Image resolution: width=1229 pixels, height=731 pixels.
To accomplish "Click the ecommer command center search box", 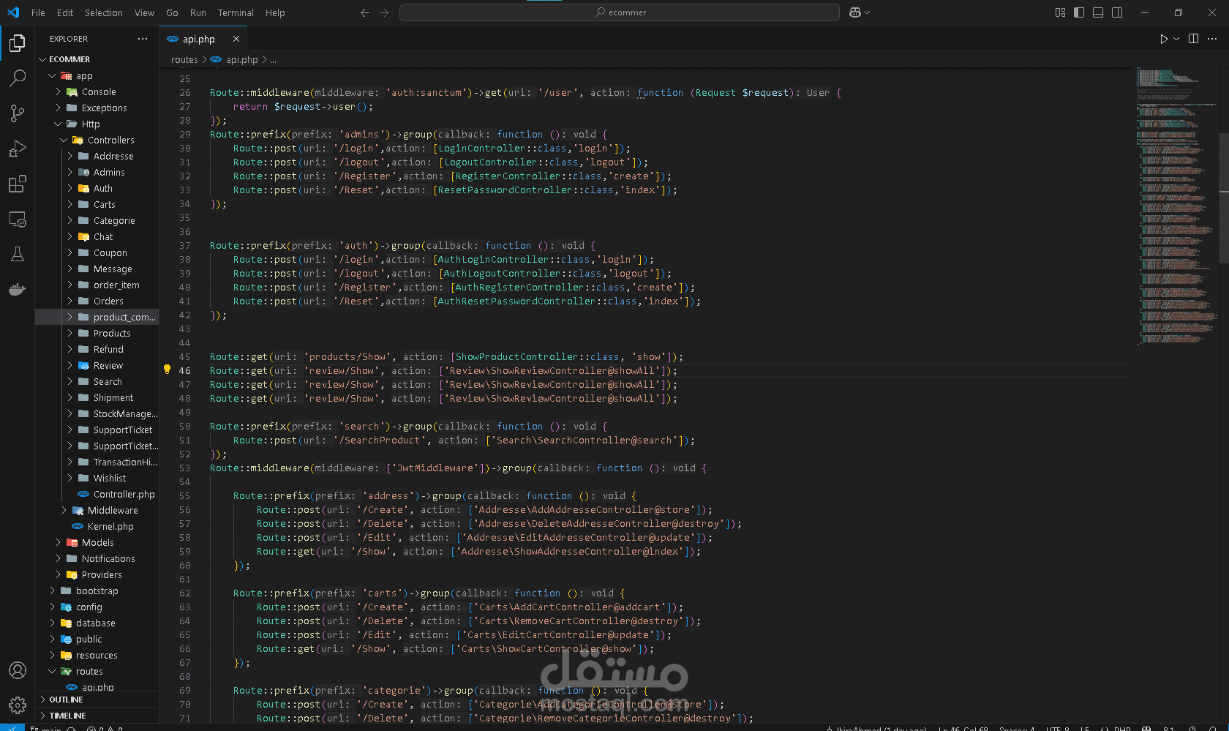I will click(x=620, y=12).
